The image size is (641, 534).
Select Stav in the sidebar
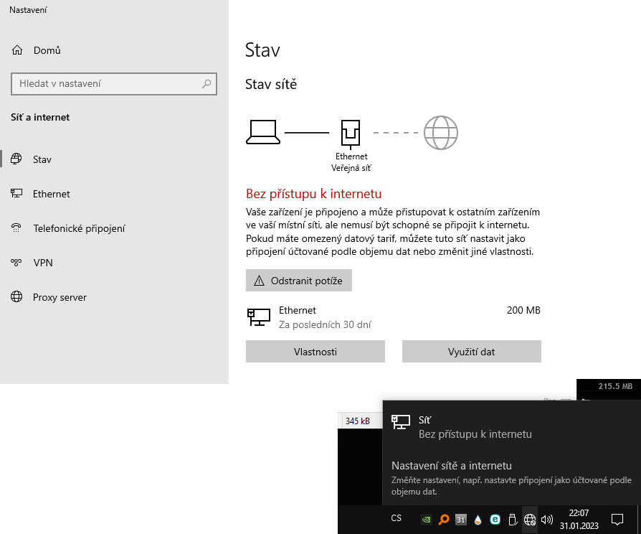(42, 159)
